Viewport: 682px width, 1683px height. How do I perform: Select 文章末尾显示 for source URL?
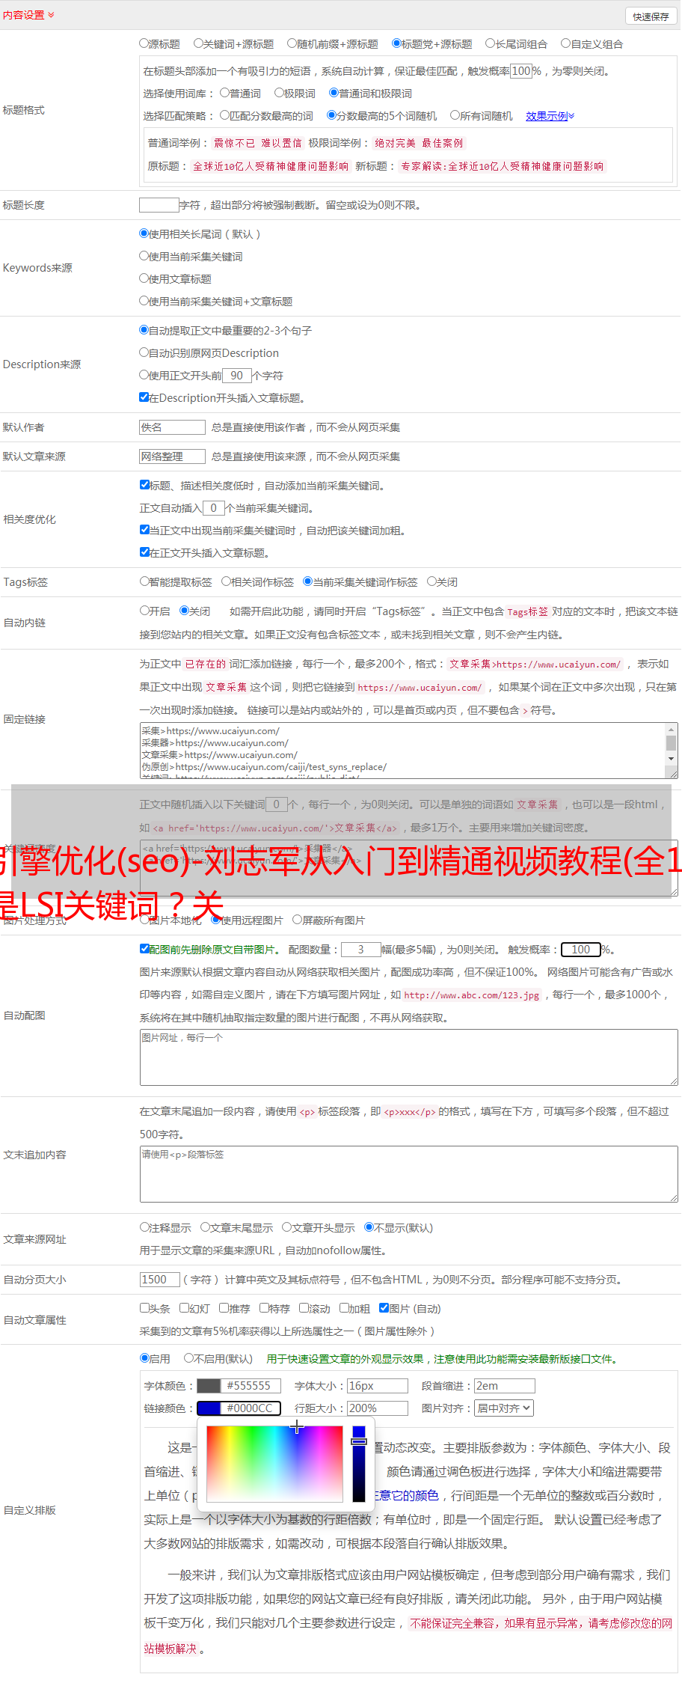(x=205, y=1227)
